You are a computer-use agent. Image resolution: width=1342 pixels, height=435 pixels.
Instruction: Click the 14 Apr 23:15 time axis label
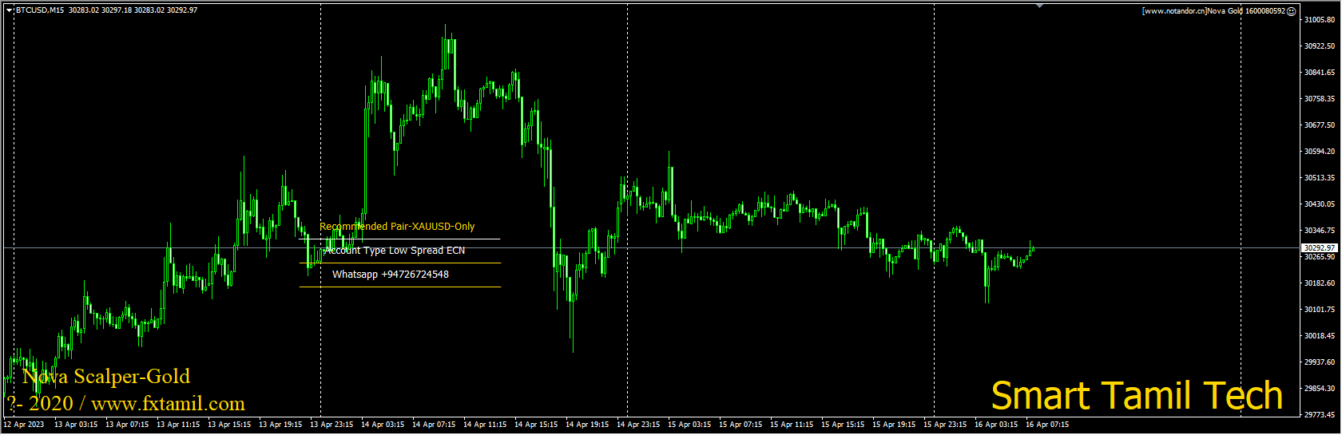(x=638, y=425)
